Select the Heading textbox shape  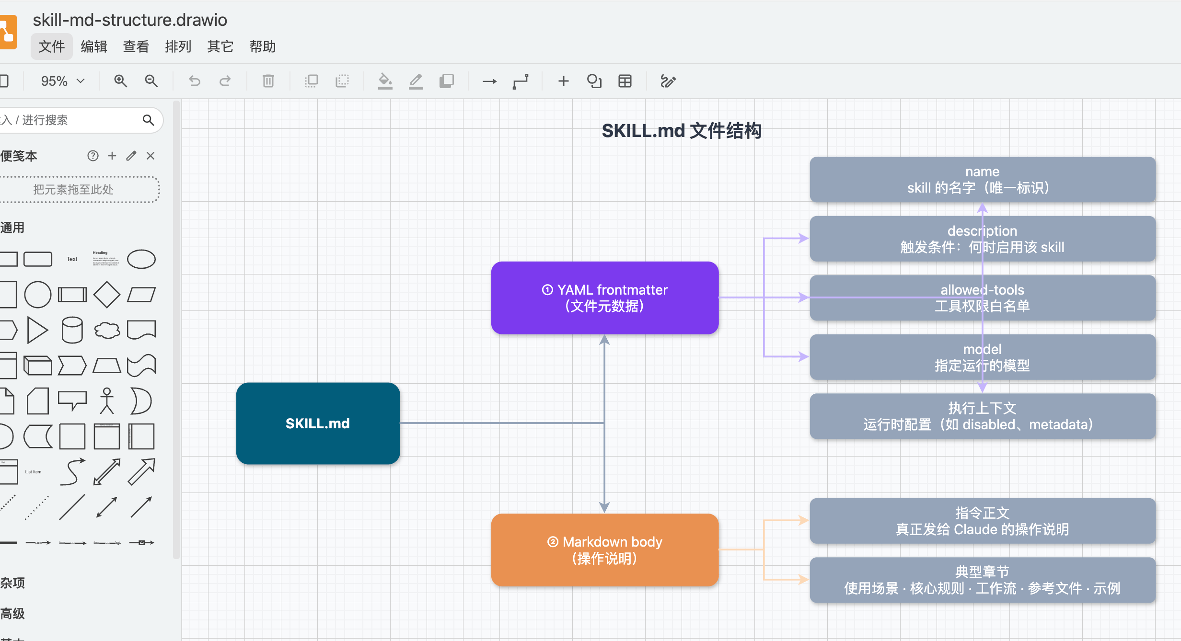[x=106, y=258]
